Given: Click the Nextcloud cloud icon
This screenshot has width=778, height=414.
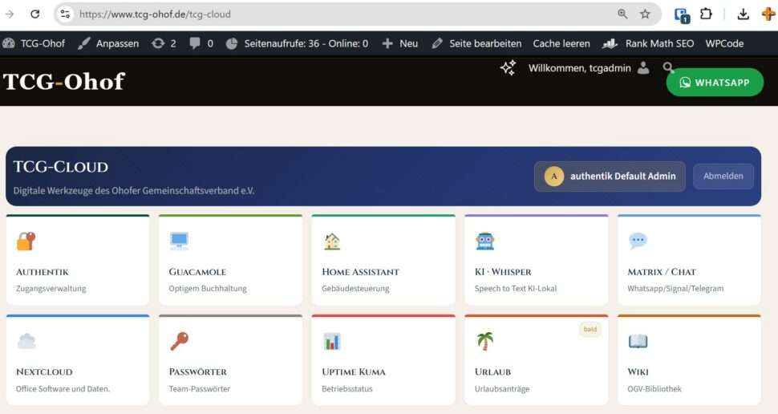Looking at the screenshot, I should [26, 341].
